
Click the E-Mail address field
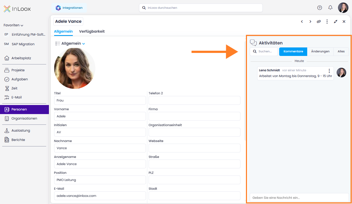100,196
